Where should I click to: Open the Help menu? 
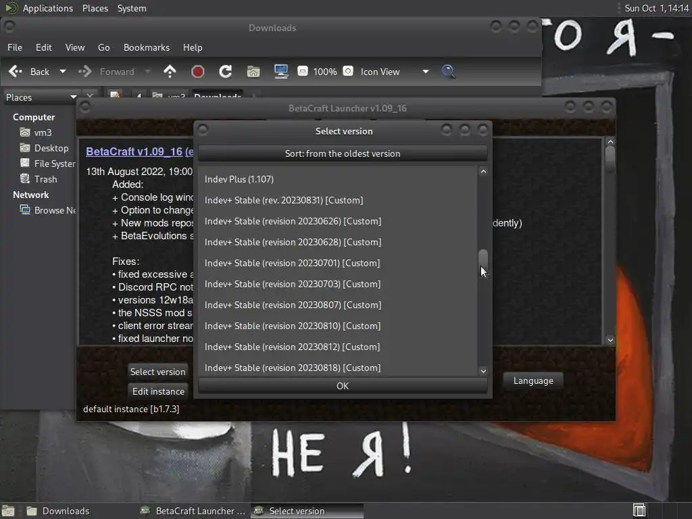pos(193,47)
